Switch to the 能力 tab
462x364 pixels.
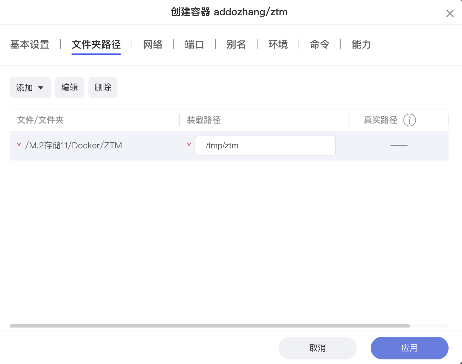[x=361, y=45]
